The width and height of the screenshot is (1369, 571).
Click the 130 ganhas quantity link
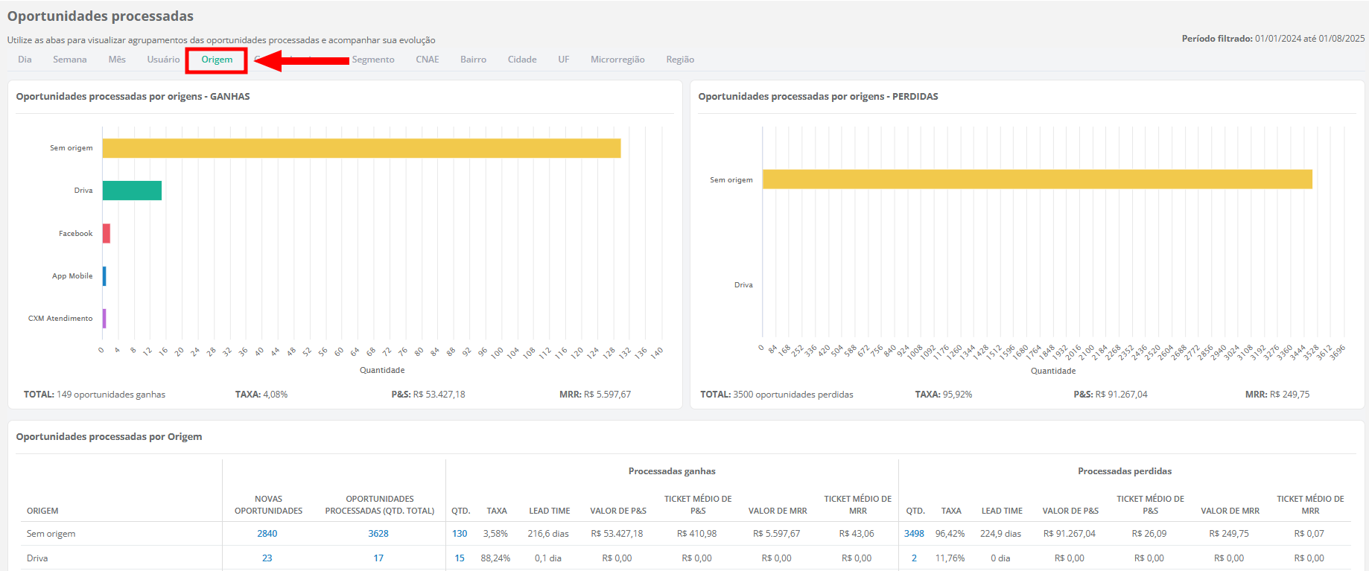pyautogui.click(x=460, y=534)
